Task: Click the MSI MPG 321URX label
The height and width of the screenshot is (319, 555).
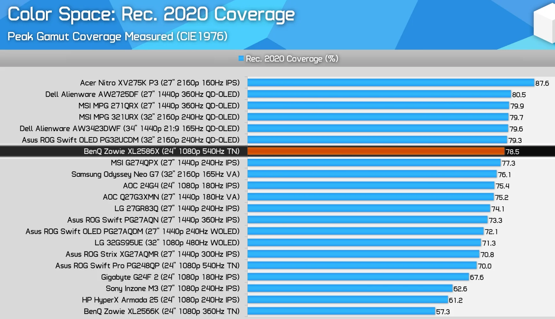Action: coord(159,117)
